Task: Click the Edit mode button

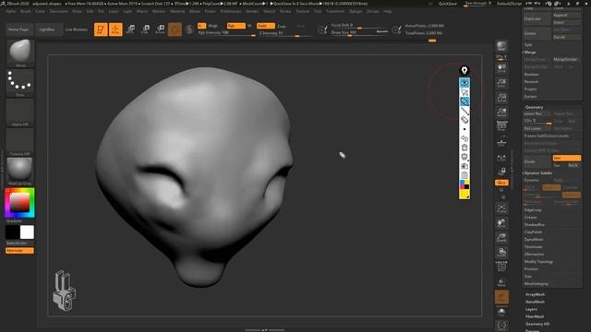Action: point(101,30)
